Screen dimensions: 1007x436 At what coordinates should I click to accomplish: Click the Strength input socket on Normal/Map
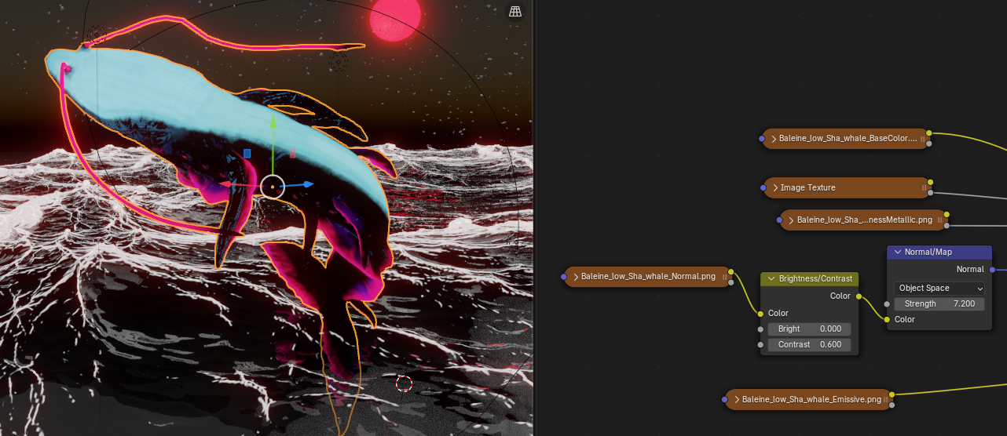click(x=887, y=303)
